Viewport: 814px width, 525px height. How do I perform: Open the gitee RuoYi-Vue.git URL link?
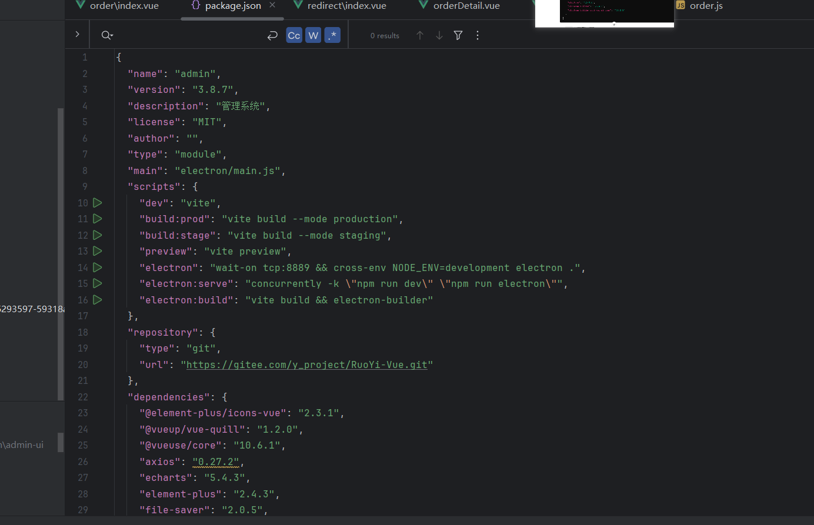point(307,365)
